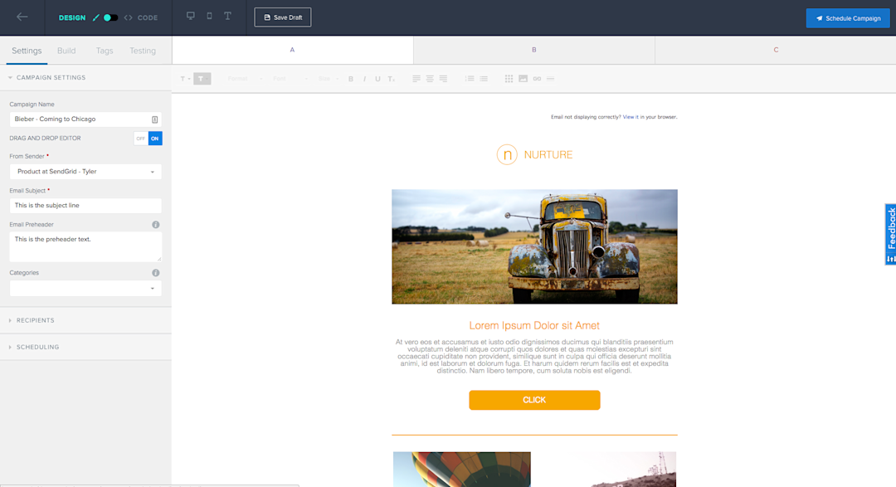The width and height of the screenshot is (896, 487).
Task: Click the Email Preheader text area
Action: pos(85,246)
